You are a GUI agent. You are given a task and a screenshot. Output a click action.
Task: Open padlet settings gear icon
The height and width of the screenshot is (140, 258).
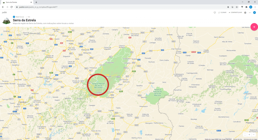[245, 13]
